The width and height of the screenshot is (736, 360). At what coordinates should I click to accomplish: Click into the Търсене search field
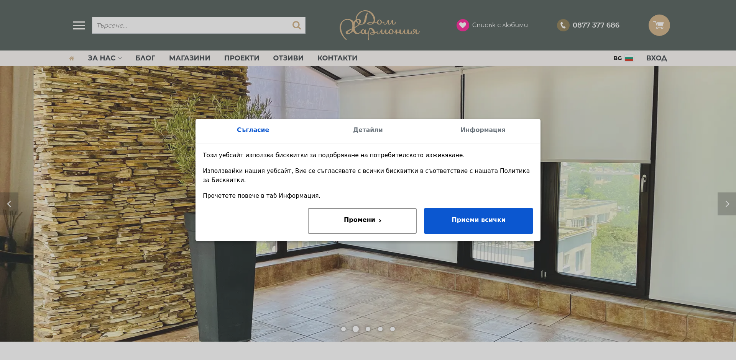tap(192, 25)
